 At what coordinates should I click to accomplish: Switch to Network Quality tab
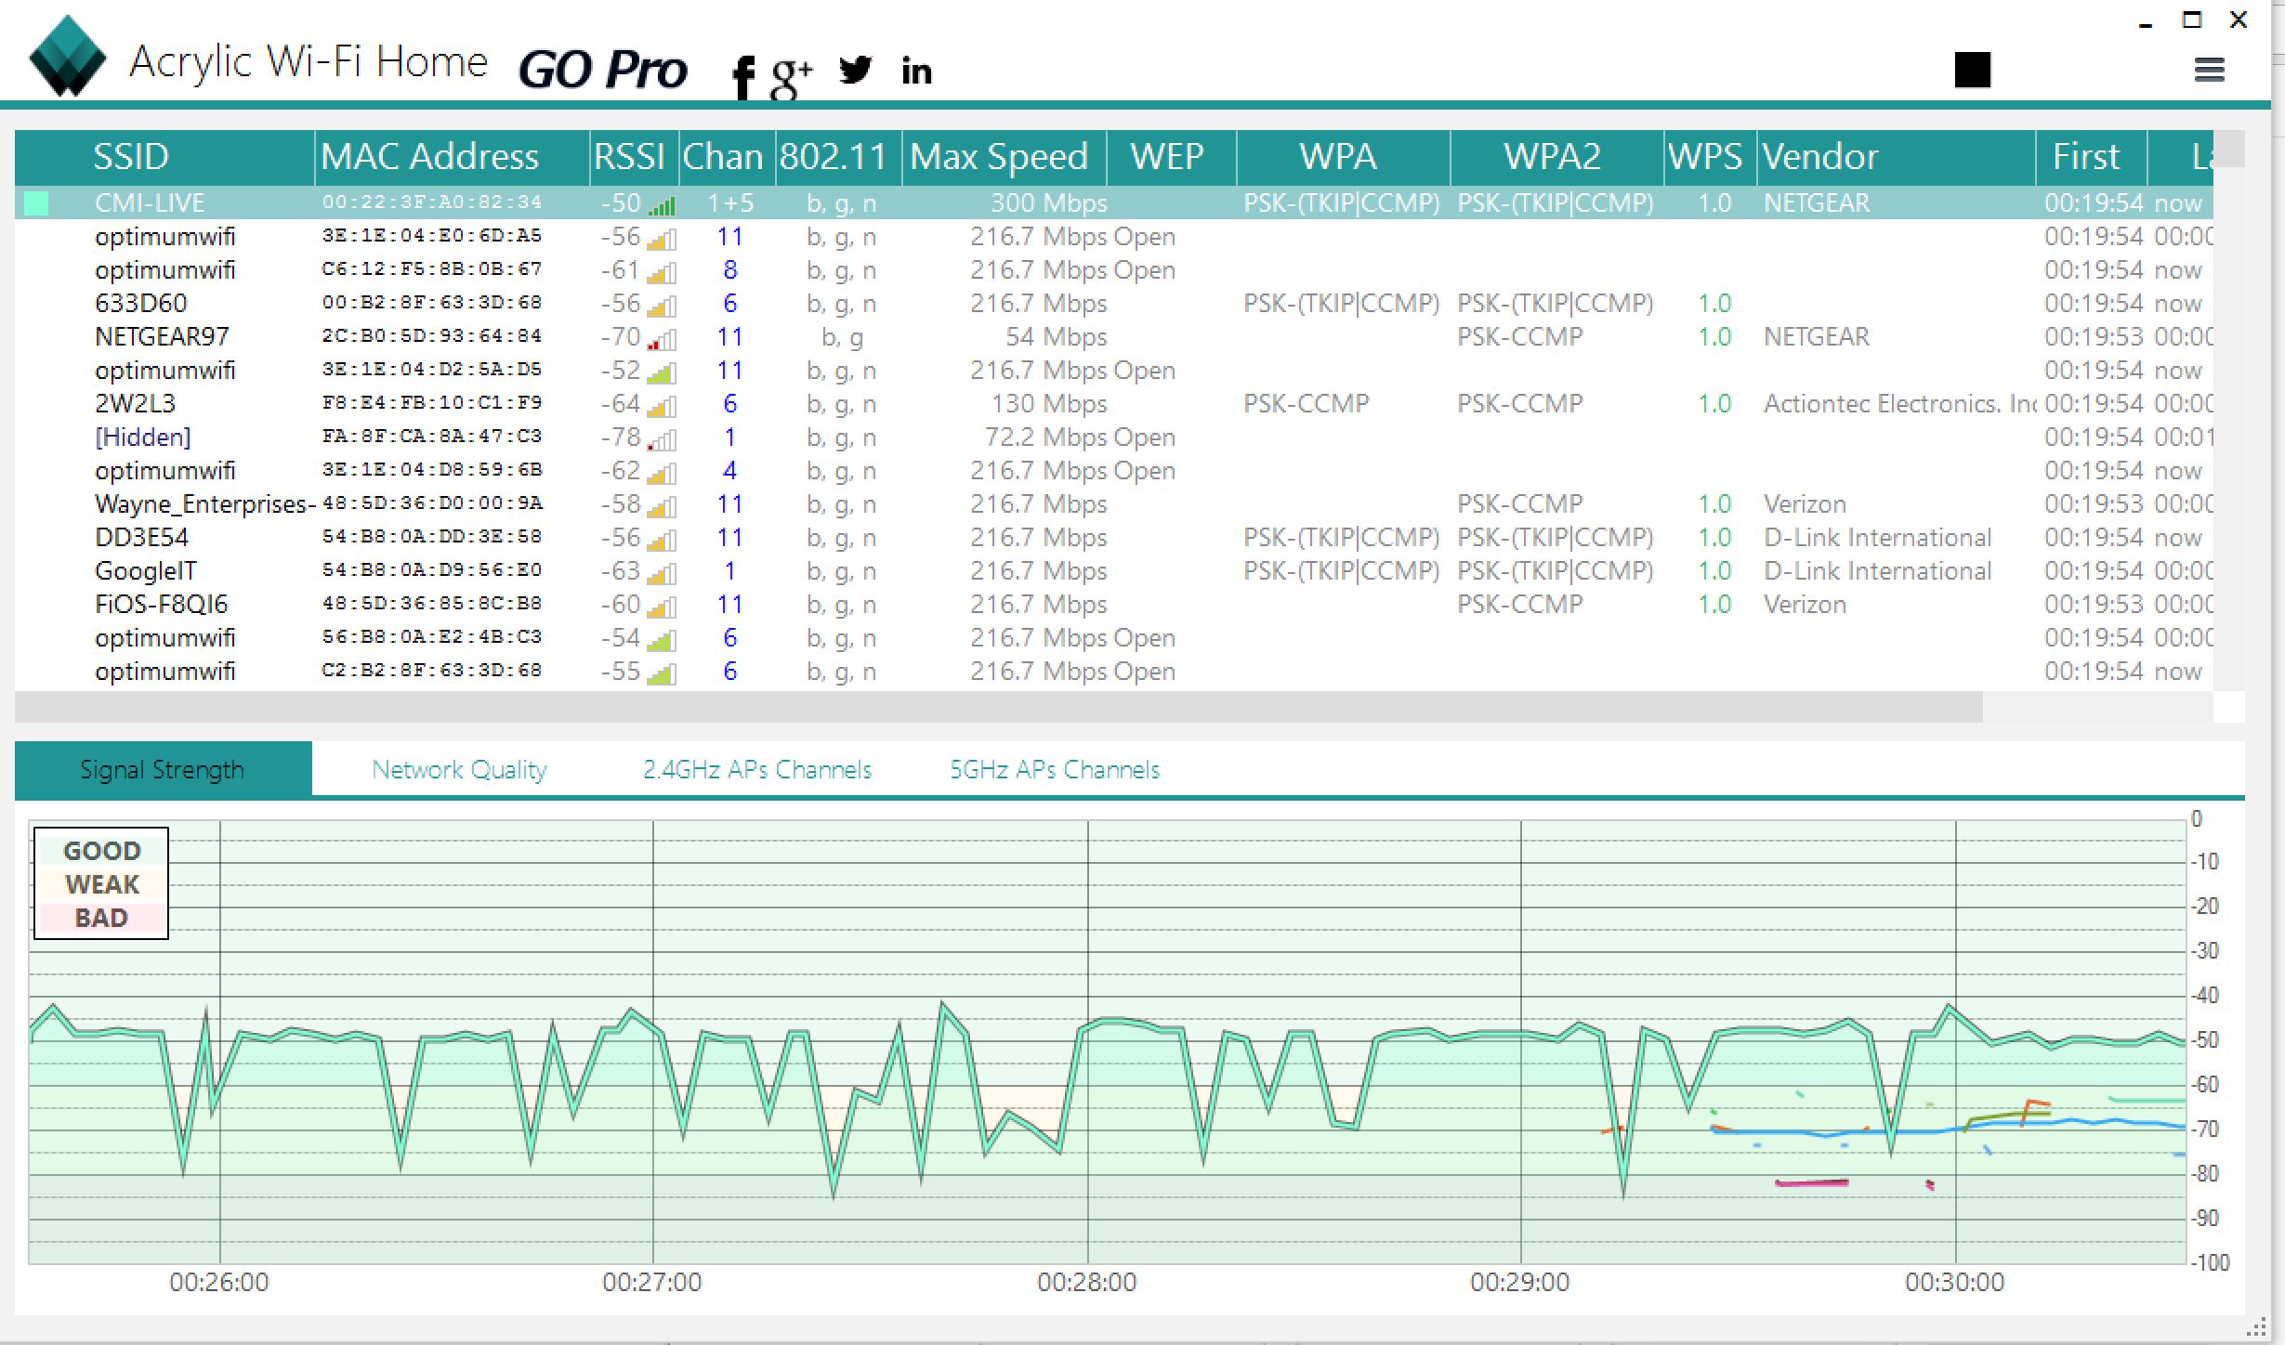click(x=459, y=769)
